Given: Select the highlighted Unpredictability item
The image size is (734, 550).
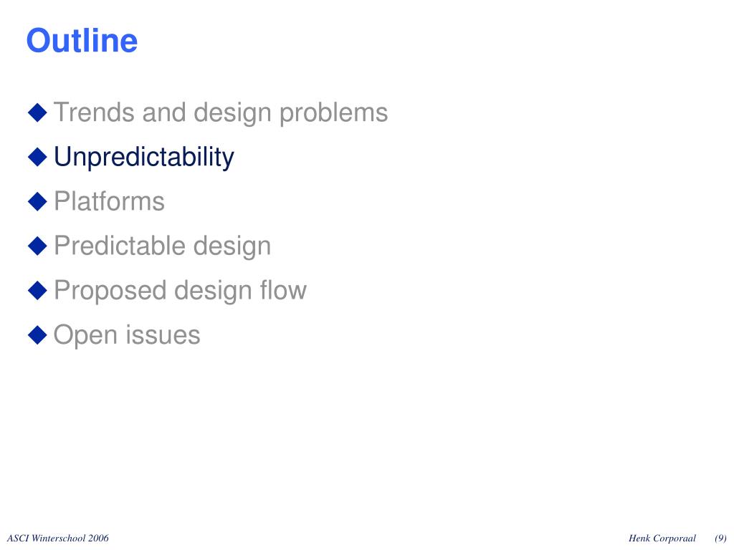Looking at the screenshot, I should tap(143, 157).
